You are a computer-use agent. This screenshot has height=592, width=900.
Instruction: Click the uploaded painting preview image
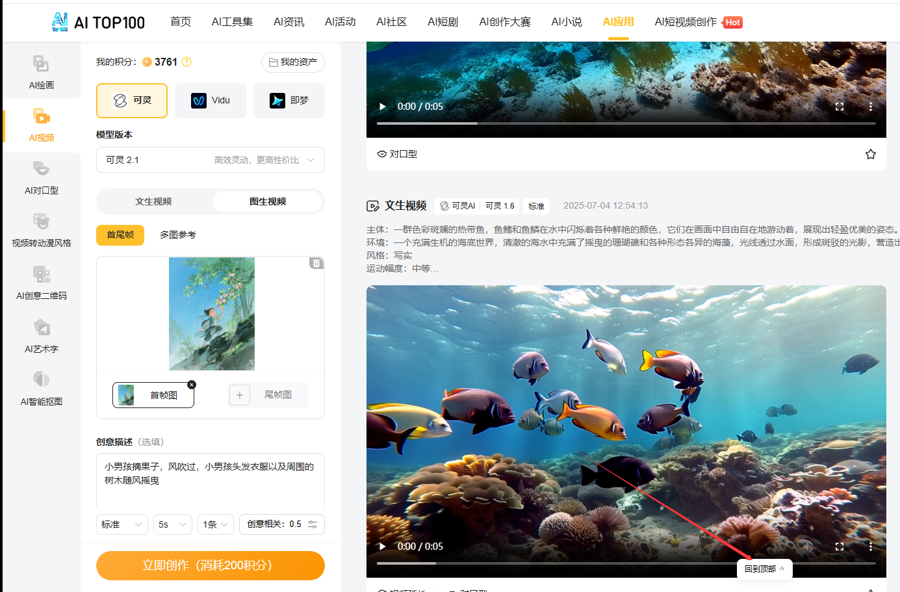coord(212,314)
